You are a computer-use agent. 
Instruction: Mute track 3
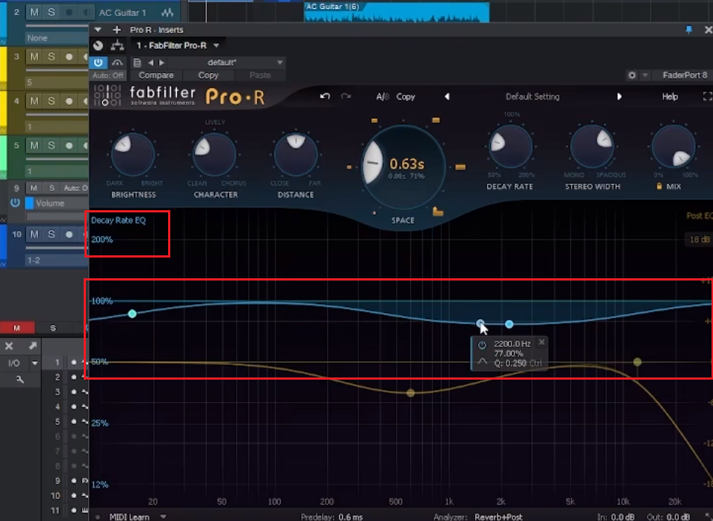(x=34, y=57)
